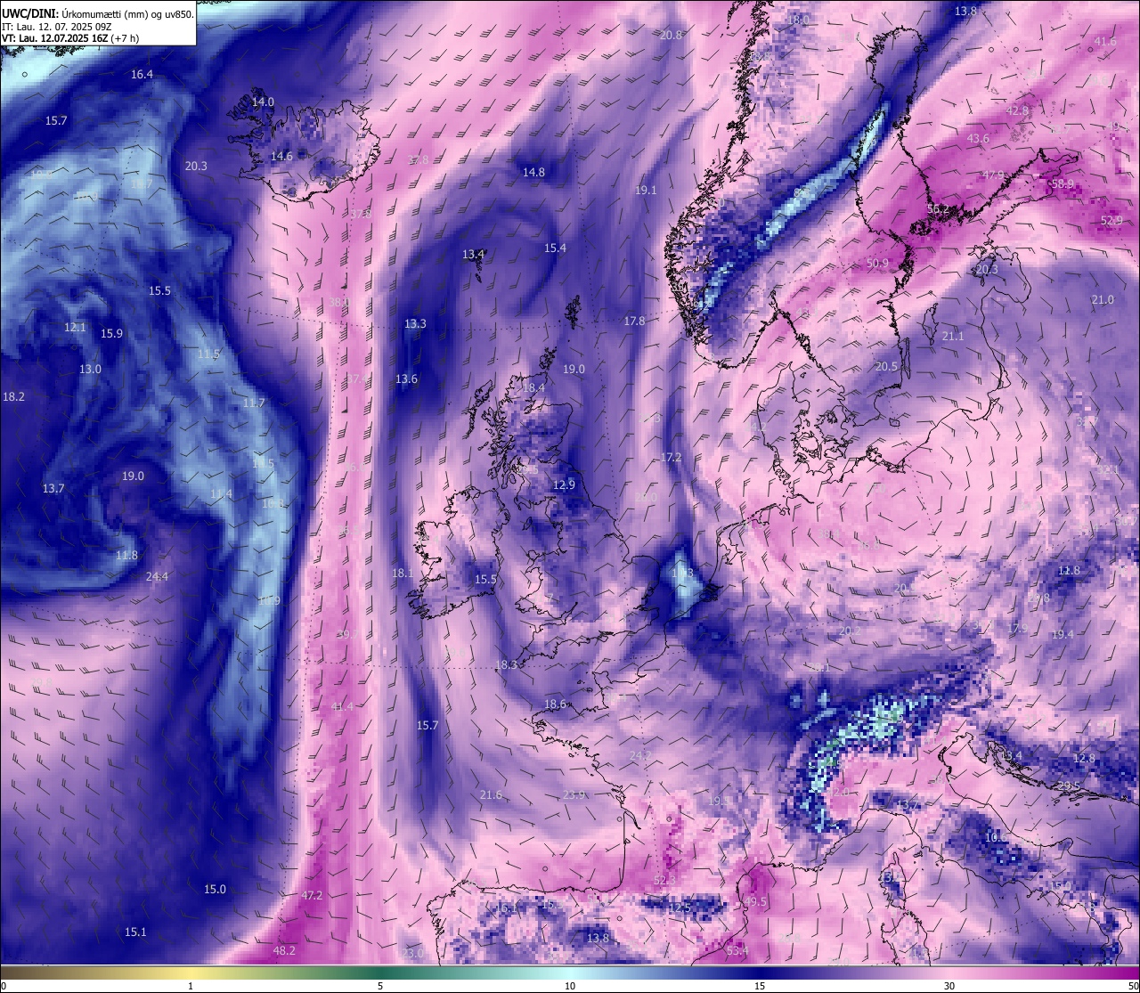This screenshot has width=1140, height=993.
Task: Click the 15.1 value label
Action: point(135,932)
